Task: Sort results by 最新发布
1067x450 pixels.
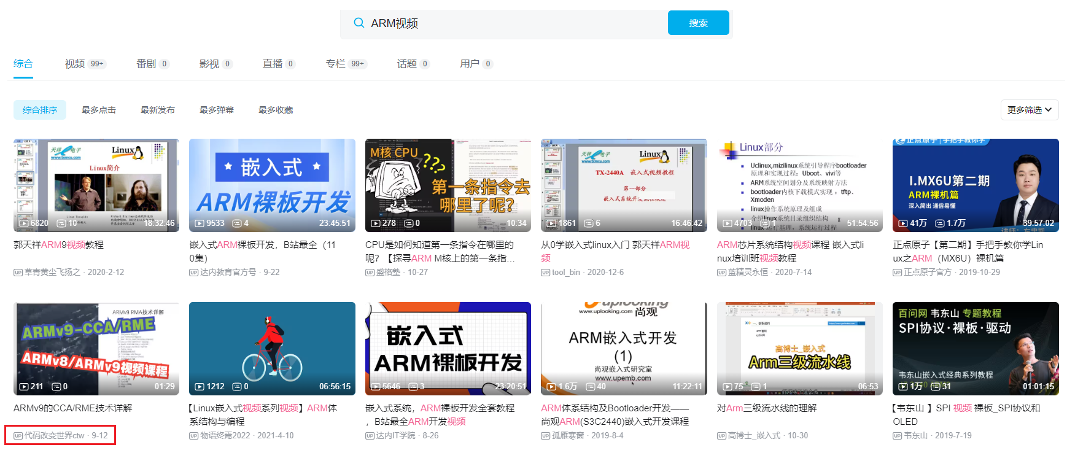Action: coord(158,110)
